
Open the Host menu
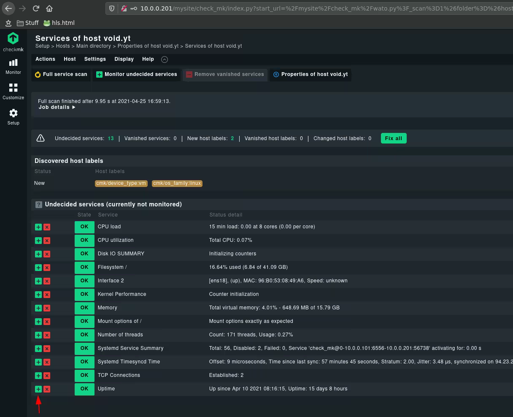(70, 59)
